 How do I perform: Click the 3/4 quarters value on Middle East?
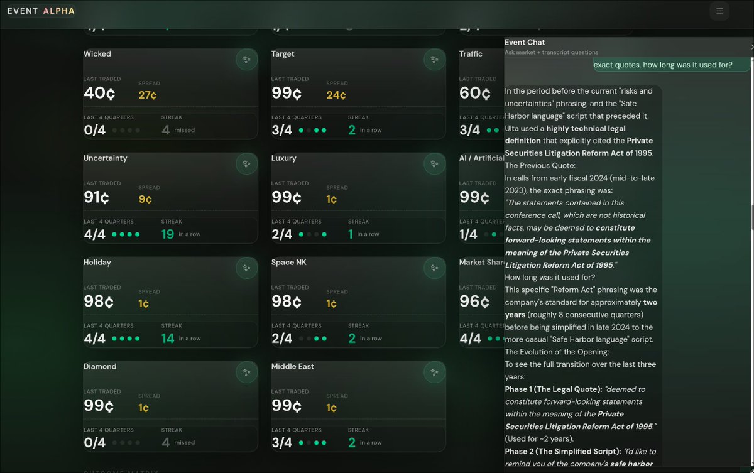[x=282, y=443]
